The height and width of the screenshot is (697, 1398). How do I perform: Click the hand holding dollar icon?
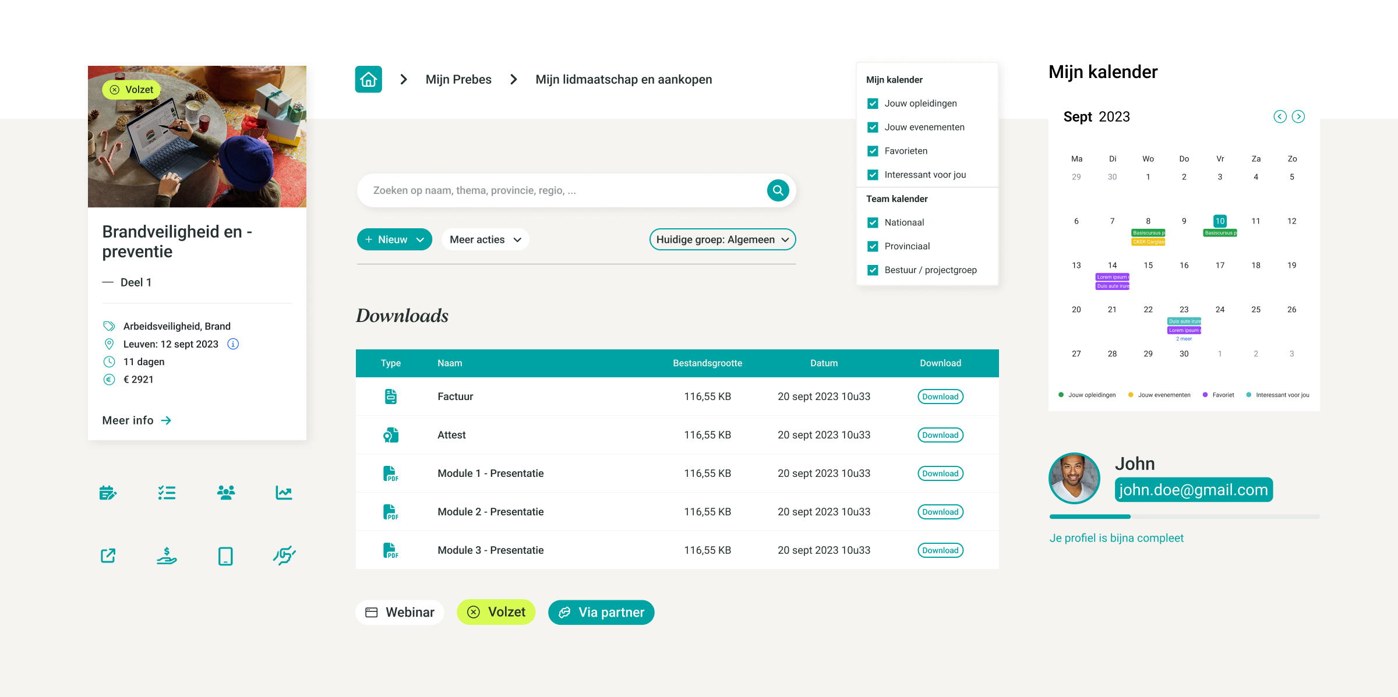(x=167, y=556)
